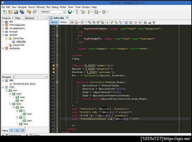Screen dimensions: 192x142
Task: Select the index.php editor tab
Action: 59,18
